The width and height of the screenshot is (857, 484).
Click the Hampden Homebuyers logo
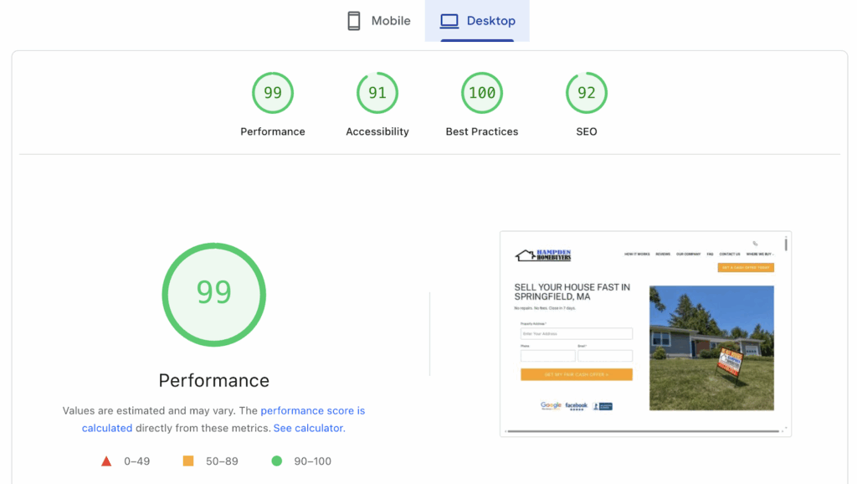point(544,254)
